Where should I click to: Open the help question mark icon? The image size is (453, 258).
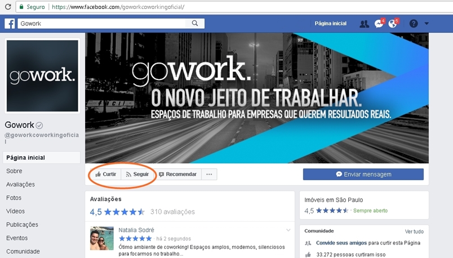(x=414, y=24)
